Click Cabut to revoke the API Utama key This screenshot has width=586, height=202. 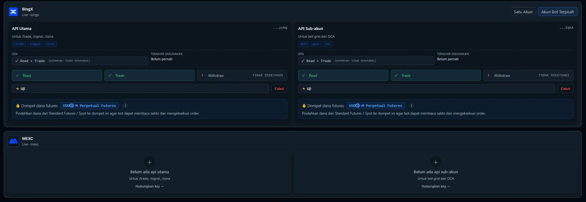point(279,89)
